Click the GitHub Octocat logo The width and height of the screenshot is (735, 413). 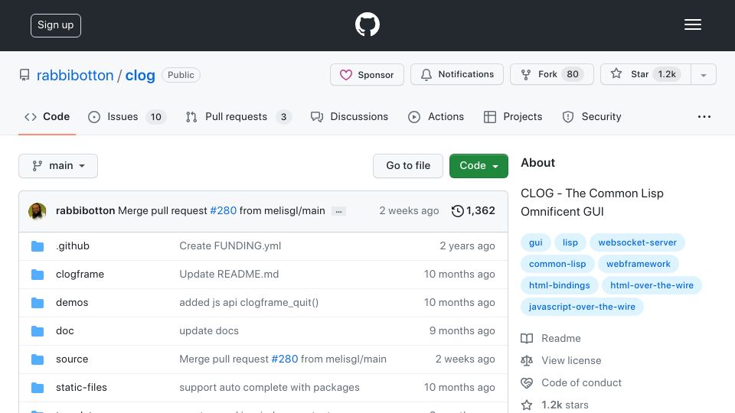[367, 24]
